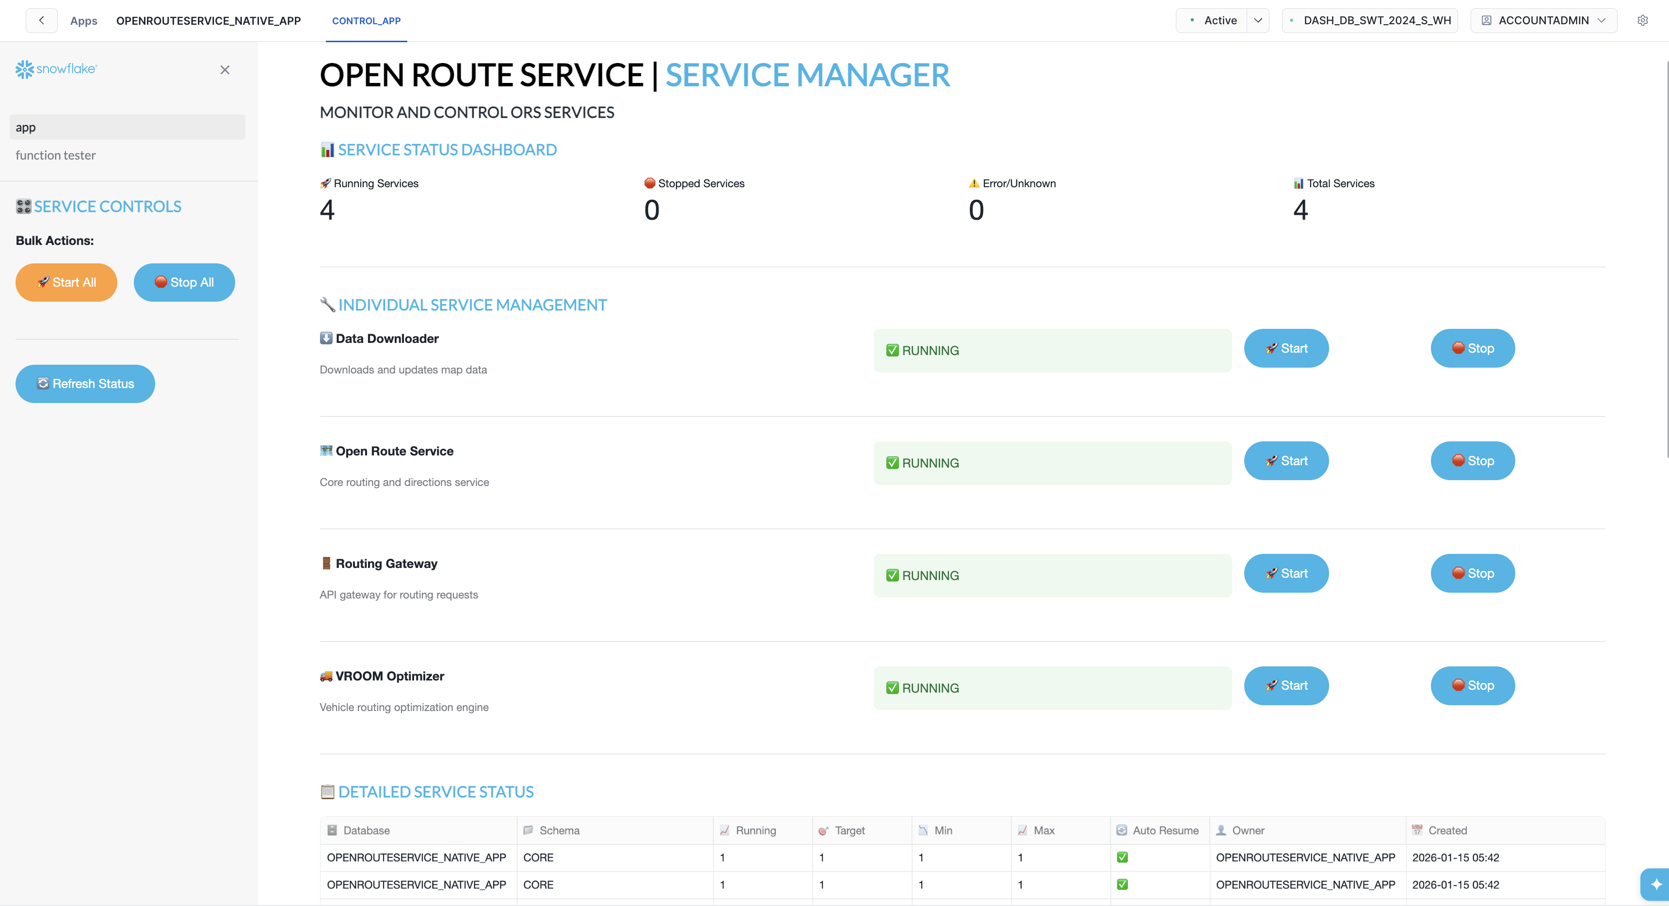Select function tester in the sidebar
The height and width of the screenshot is (906, 1669).
(56, 155)
